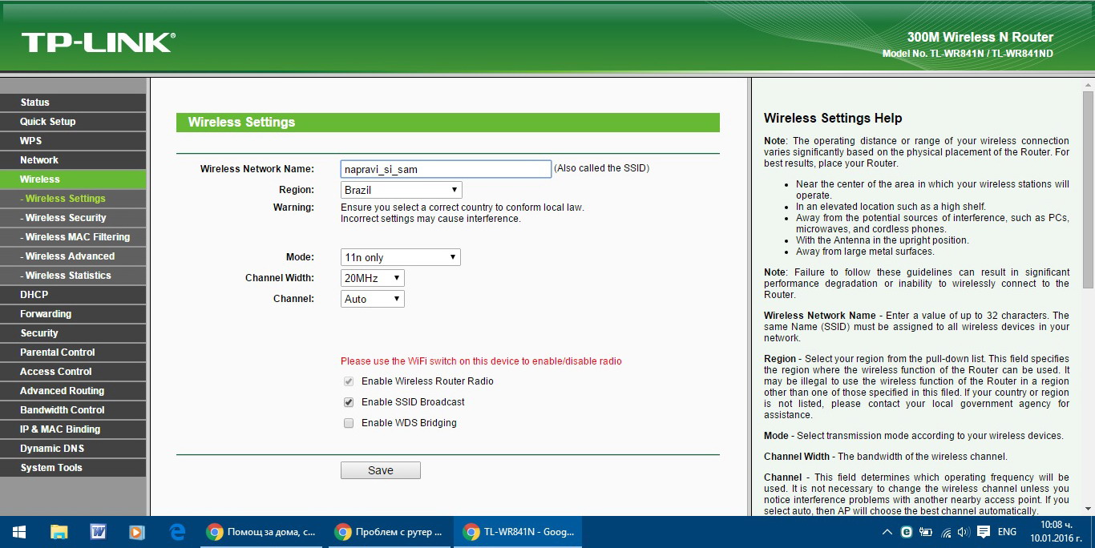Open the media player taskbar icon
1095x548 pixels.
click(x=137, y=532)
